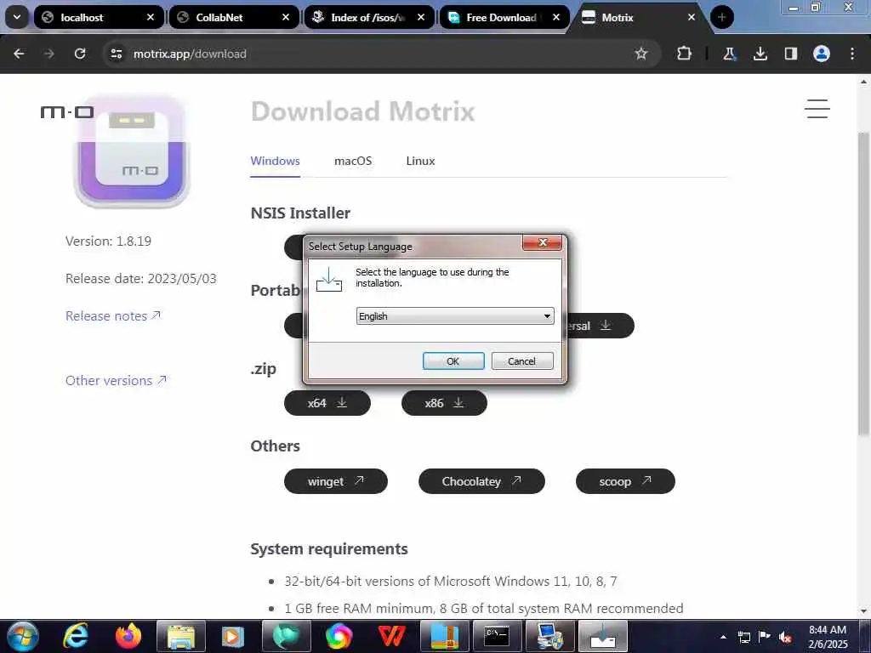Open the winget install link
The image size is (871, 653).
[335, 481]
